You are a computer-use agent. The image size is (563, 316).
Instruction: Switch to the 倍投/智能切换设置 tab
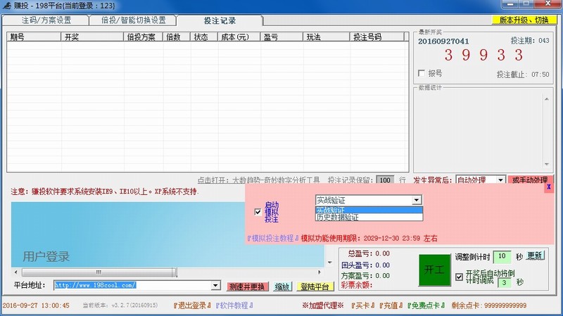point(134,20)
